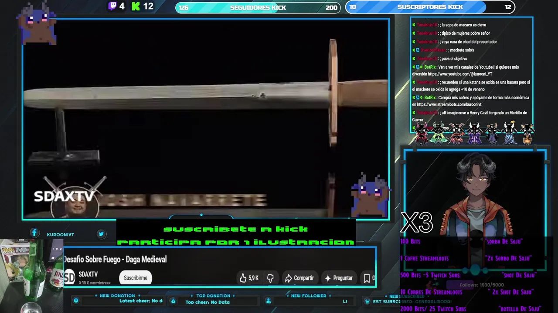
Task: Click Kick badge beside 'la sopa do macaco' message
Action: point(414,25)
